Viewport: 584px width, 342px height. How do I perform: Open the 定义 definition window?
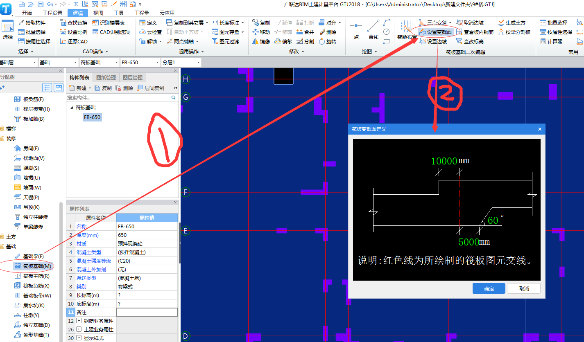(148, 22)
